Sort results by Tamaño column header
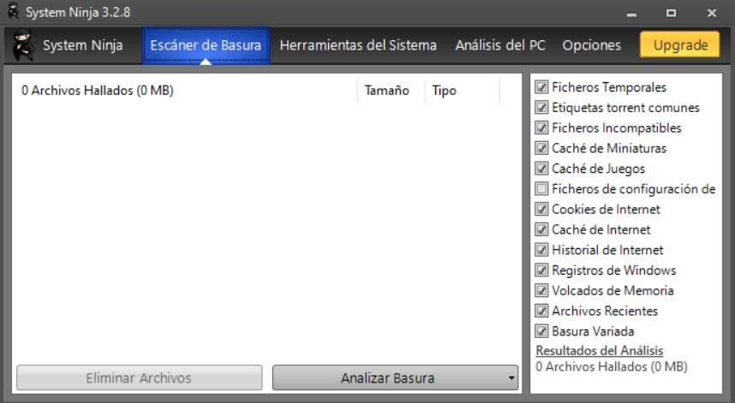 pos(387,91)
